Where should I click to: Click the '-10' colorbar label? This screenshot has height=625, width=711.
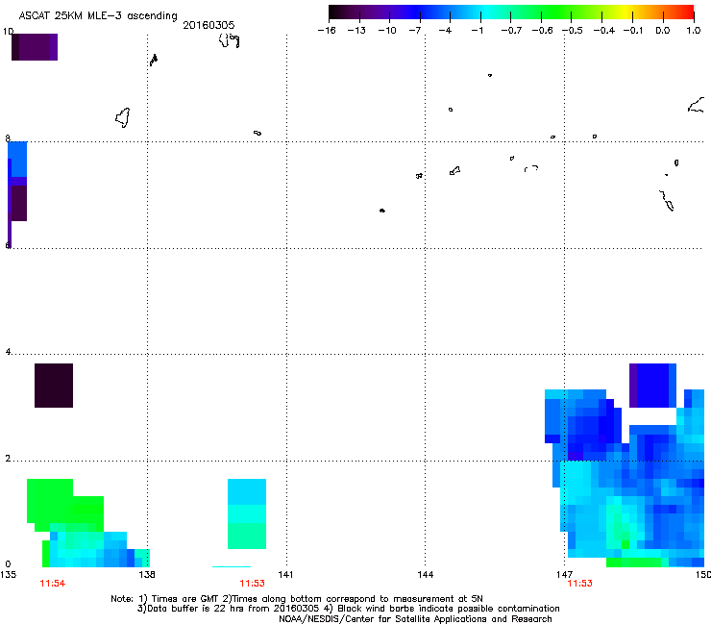click(x=387, y=31)
